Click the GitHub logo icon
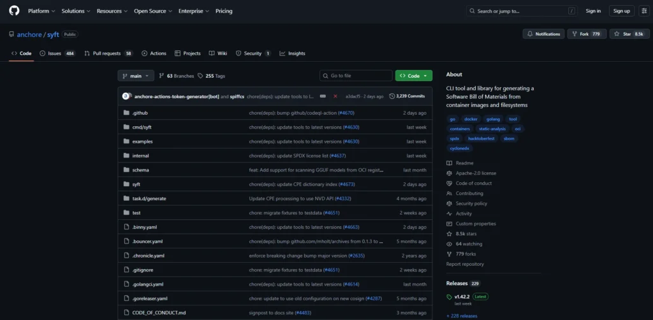Image resolution: width=653 pixels, height=320 pixels. 14,11
